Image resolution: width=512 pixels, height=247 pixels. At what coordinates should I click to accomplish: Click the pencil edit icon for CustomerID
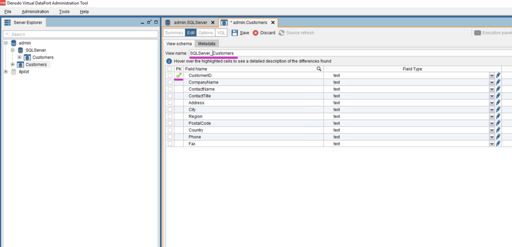pos(498,76)
